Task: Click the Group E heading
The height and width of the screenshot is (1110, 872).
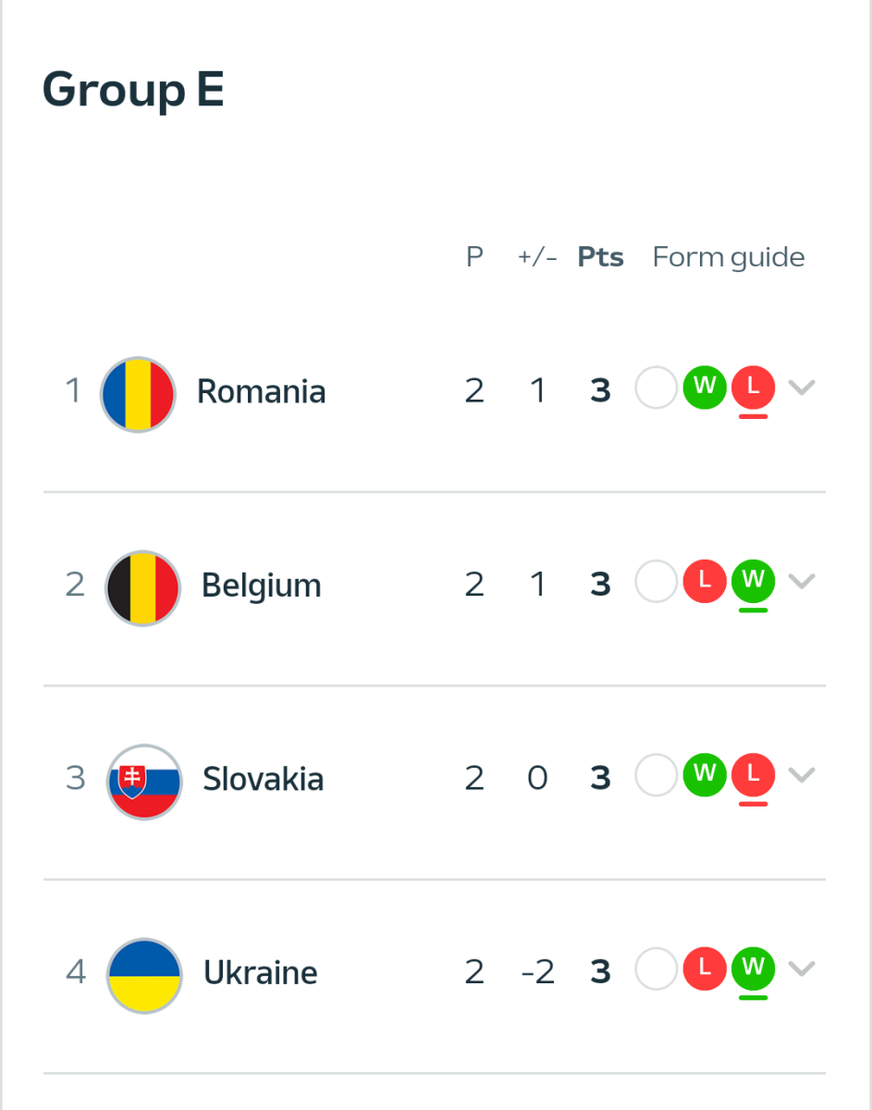Action: click(133, 91)
